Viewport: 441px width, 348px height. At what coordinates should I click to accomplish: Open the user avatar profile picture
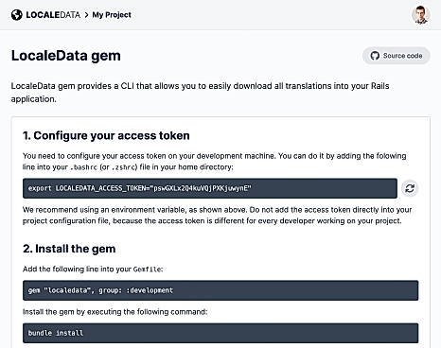pos(421,15)
